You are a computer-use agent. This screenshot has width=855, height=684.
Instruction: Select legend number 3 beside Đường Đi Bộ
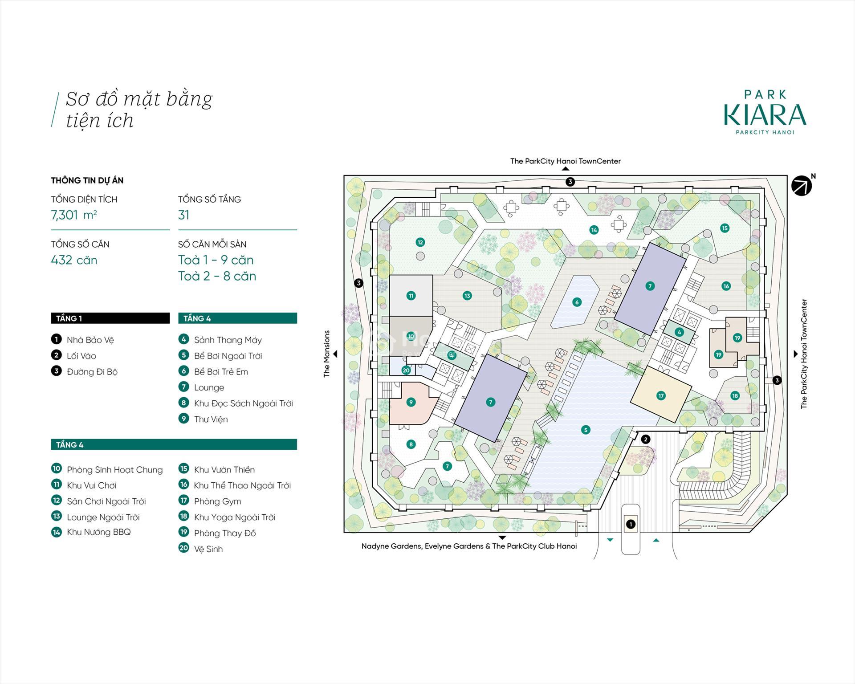[x=56, y=371]
